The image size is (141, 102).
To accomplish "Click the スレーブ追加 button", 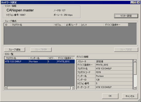I will [15, 50].
